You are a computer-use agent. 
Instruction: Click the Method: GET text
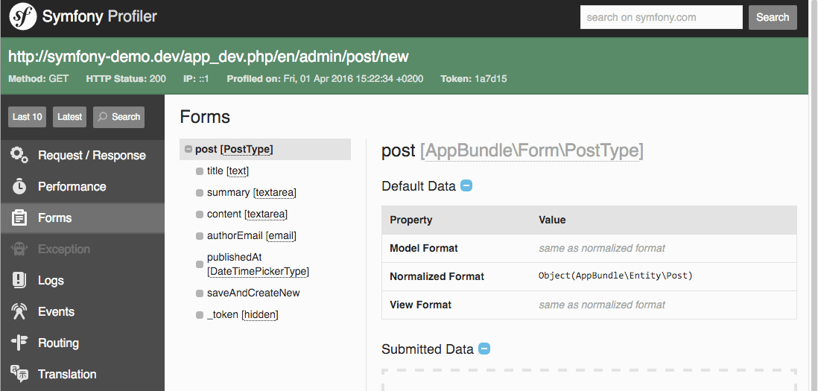point(39,79)
